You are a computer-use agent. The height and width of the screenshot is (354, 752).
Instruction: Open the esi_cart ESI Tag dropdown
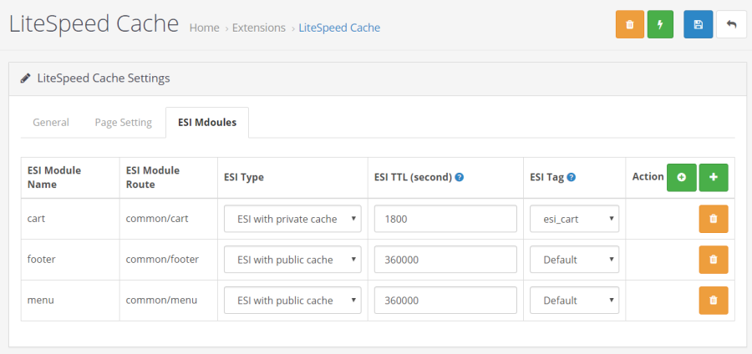pos(574,219)
